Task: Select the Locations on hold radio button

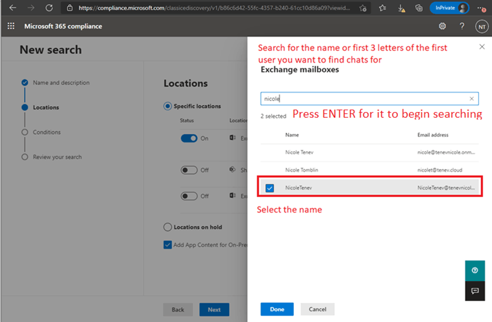Action: [168, 227]
